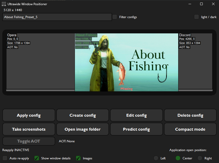The image size is (219, 163).
Task: Select the Left open position radio
Action: click(x=156, y=158)
